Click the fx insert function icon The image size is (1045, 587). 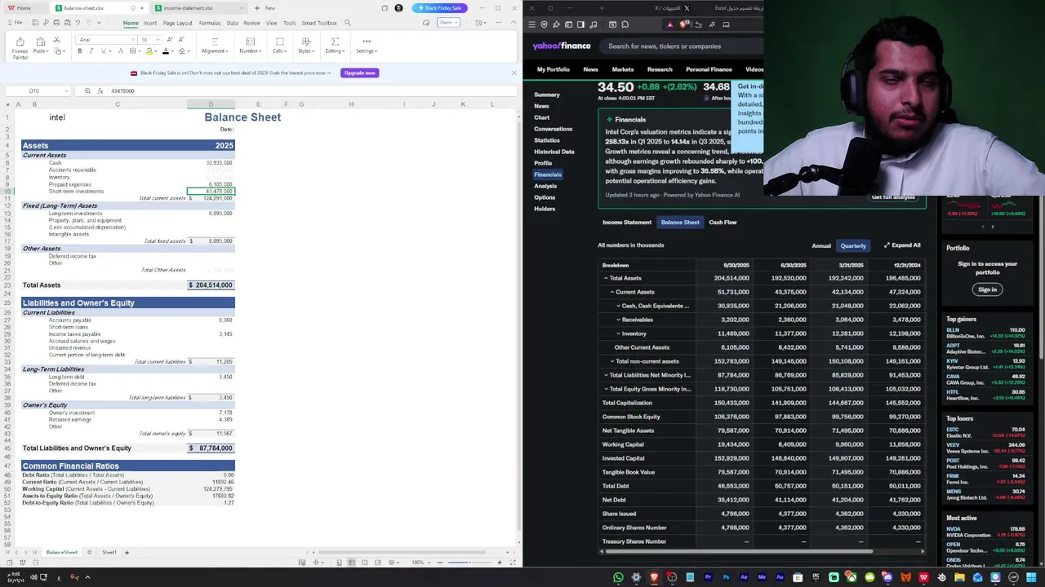[x=99, y=90]
